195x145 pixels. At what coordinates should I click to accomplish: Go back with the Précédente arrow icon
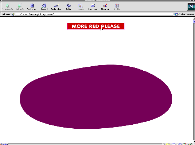tap(8, 7)
